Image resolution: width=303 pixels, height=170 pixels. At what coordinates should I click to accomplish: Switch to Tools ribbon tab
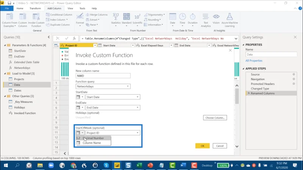tap(82, 8)
